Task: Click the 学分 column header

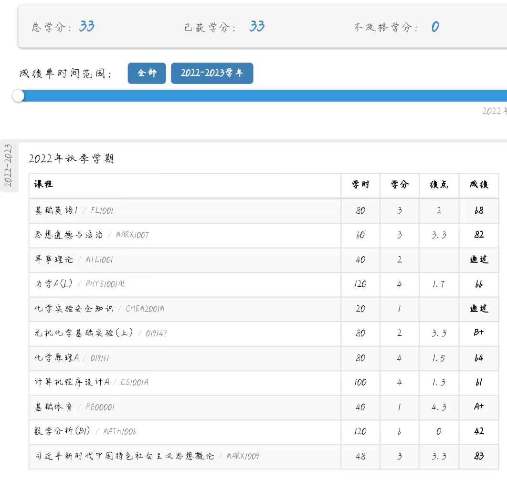Action: click(x=400, y=184)
